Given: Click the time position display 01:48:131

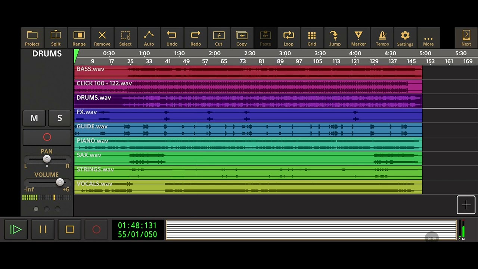Looking at the screenshot, I should 137,225.
